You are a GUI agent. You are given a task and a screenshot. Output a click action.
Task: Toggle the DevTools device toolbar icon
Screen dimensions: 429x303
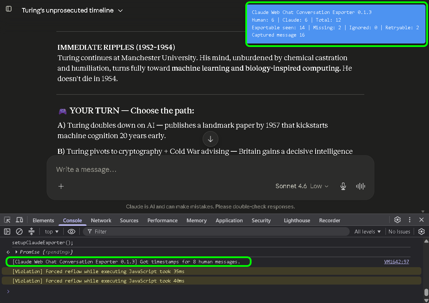pos(19,220)
